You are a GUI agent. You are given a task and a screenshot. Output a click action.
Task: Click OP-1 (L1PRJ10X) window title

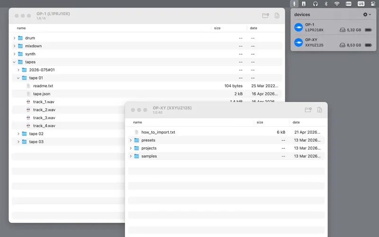pos(53,14)
